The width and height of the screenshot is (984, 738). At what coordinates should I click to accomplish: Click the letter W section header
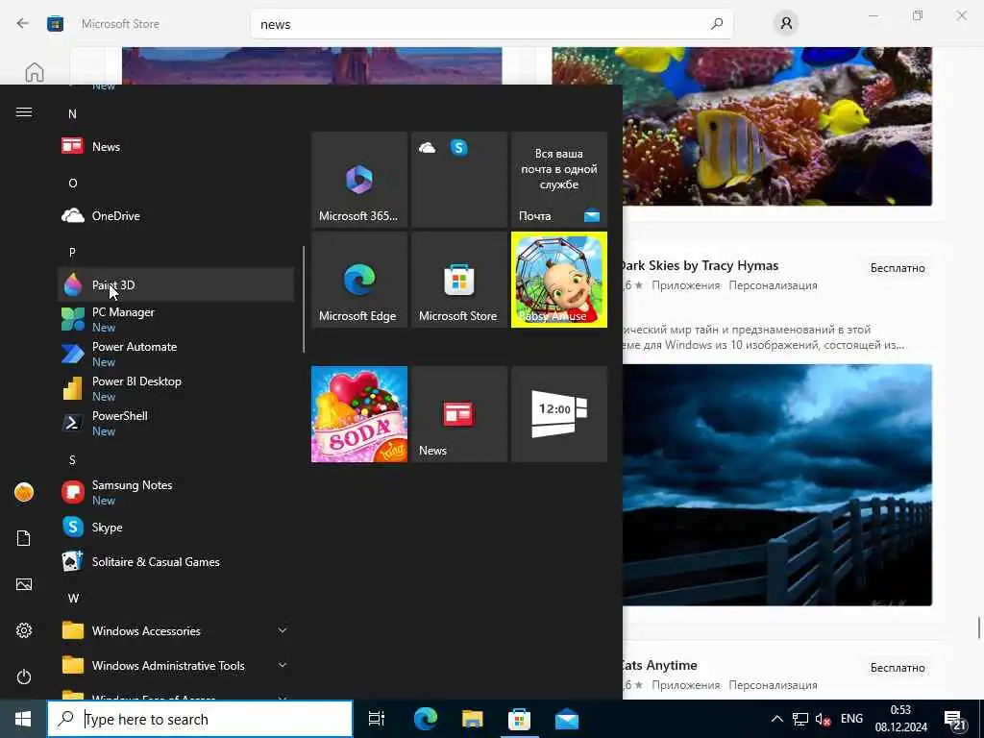pos(73,598)
